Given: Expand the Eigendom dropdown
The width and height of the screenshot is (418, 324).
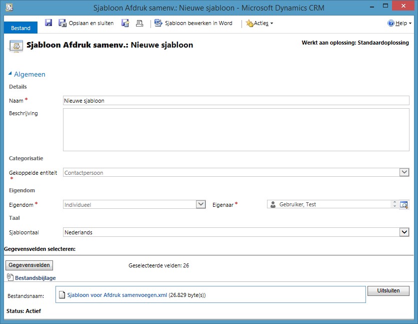Looking at the screenshot, I should coord(200,204).
